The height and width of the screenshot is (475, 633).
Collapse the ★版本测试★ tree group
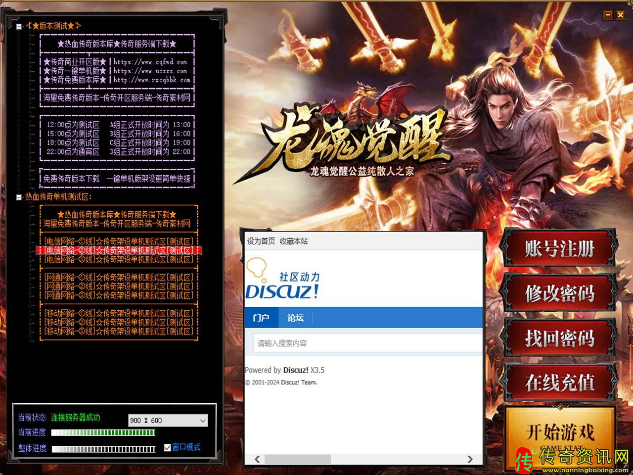pyautogui.click(x=19, y=26)
